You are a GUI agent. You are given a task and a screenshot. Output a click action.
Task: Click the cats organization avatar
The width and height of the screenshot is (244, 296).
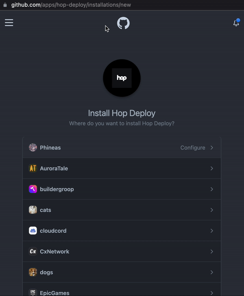click(x=33, y=210)
